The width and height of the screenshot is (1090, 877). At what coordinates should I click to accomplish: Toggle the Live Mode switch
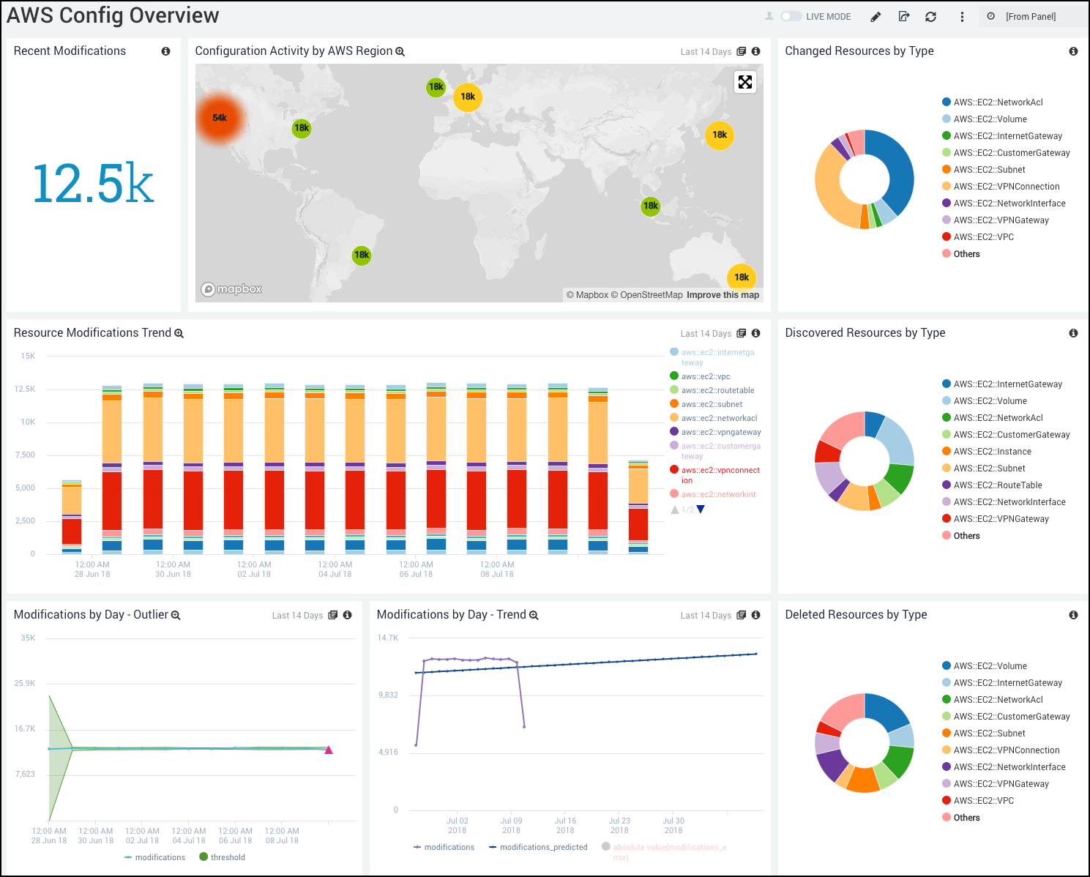click(791, 16)
